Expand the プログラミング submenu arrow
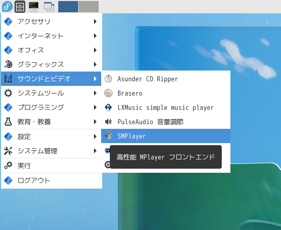281x230 pixels. [95, 107]
